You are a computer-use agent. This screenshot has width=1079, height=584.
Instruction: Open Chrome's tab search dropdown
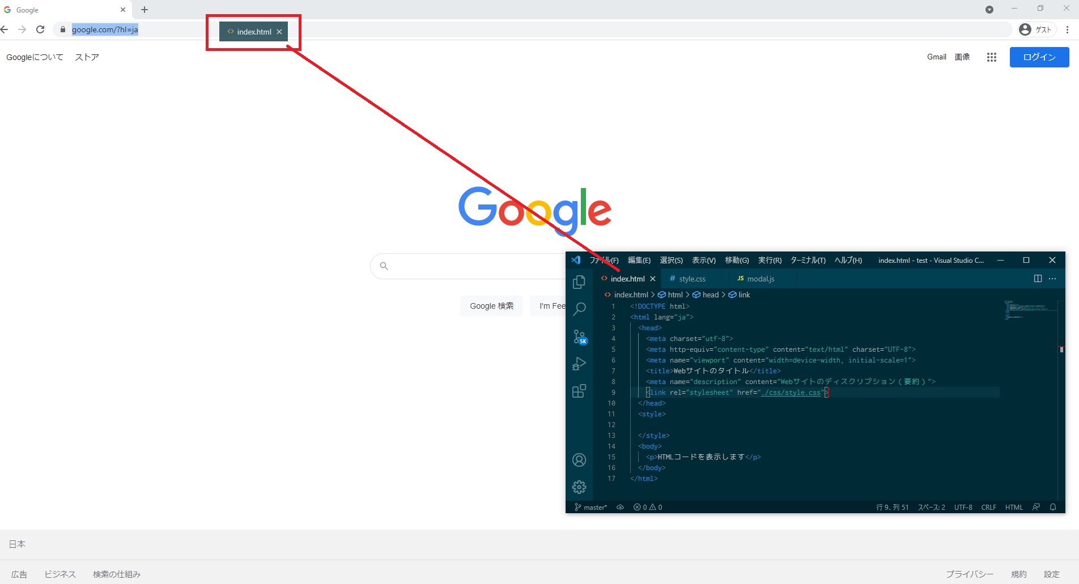[989, 10]
